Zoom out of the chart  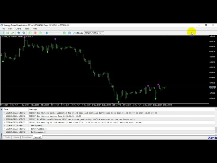pyautogui.click(x=24, y=33)
